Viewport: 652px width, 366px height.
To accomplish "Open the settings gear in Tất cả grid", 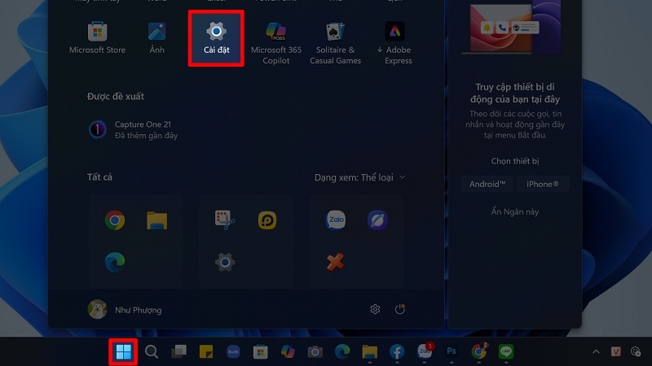I will (225, 262).
